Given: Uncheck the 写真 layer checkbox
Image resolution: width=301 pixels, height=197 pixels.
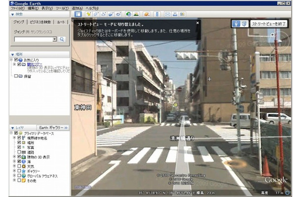Looking at the screenshot, I should coord(19,147).
